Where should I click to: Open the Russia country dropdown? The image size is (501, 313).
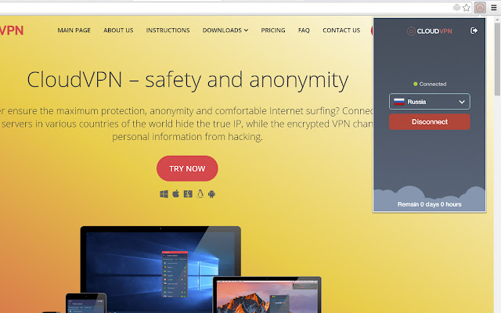[x=430, y=102]
